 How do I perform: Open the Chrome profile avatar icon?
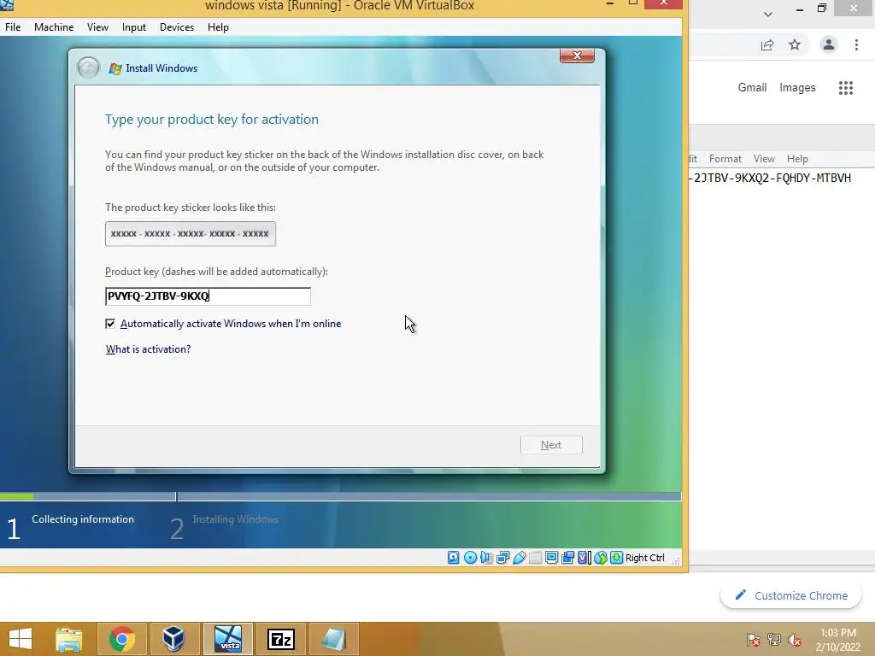click(x=829, y=44)
